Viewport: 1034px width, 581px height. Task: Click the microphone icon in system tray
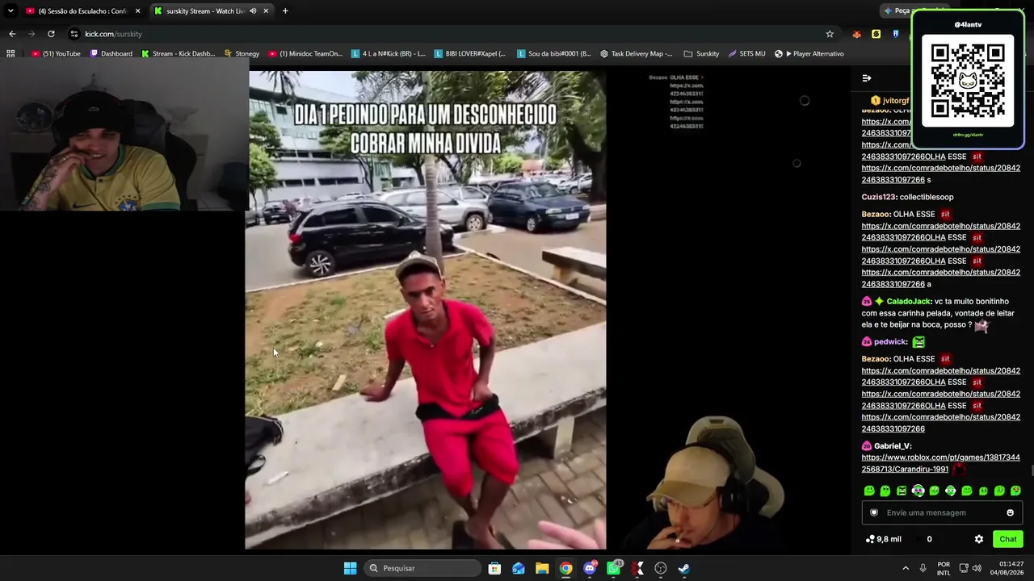923,568
